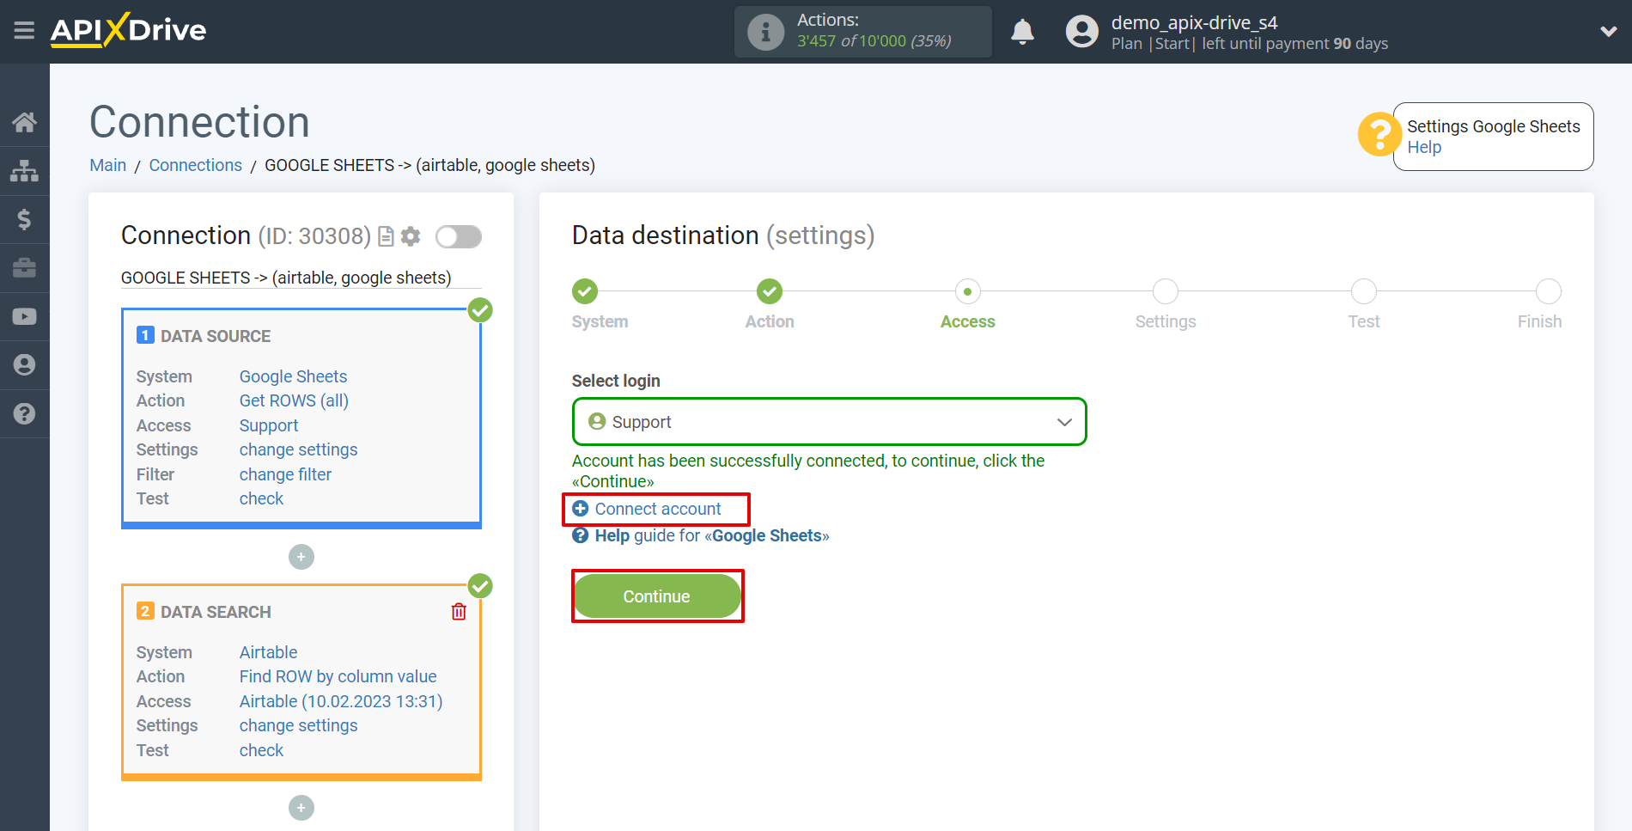Go to Main breadcrumb

click(x=108, y=165)
